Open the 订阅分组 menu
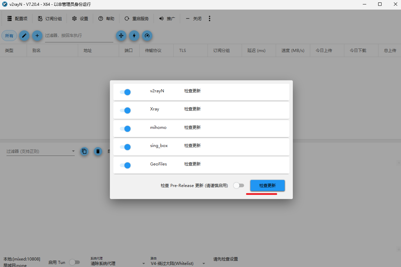The width and height of the screenshot is (401, 267). tap(50, 19)
